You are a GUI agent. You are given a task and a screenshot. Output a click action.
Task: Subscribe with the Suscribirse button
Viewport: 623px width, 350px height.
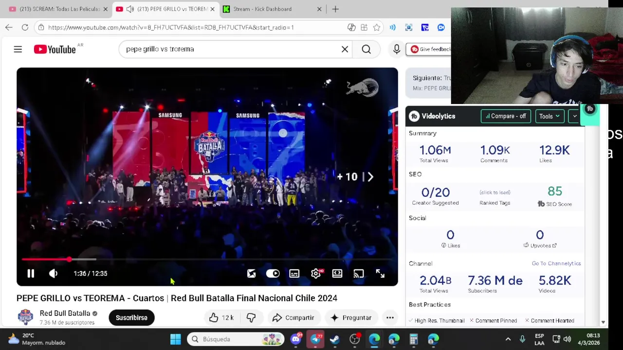coord(131,318)
